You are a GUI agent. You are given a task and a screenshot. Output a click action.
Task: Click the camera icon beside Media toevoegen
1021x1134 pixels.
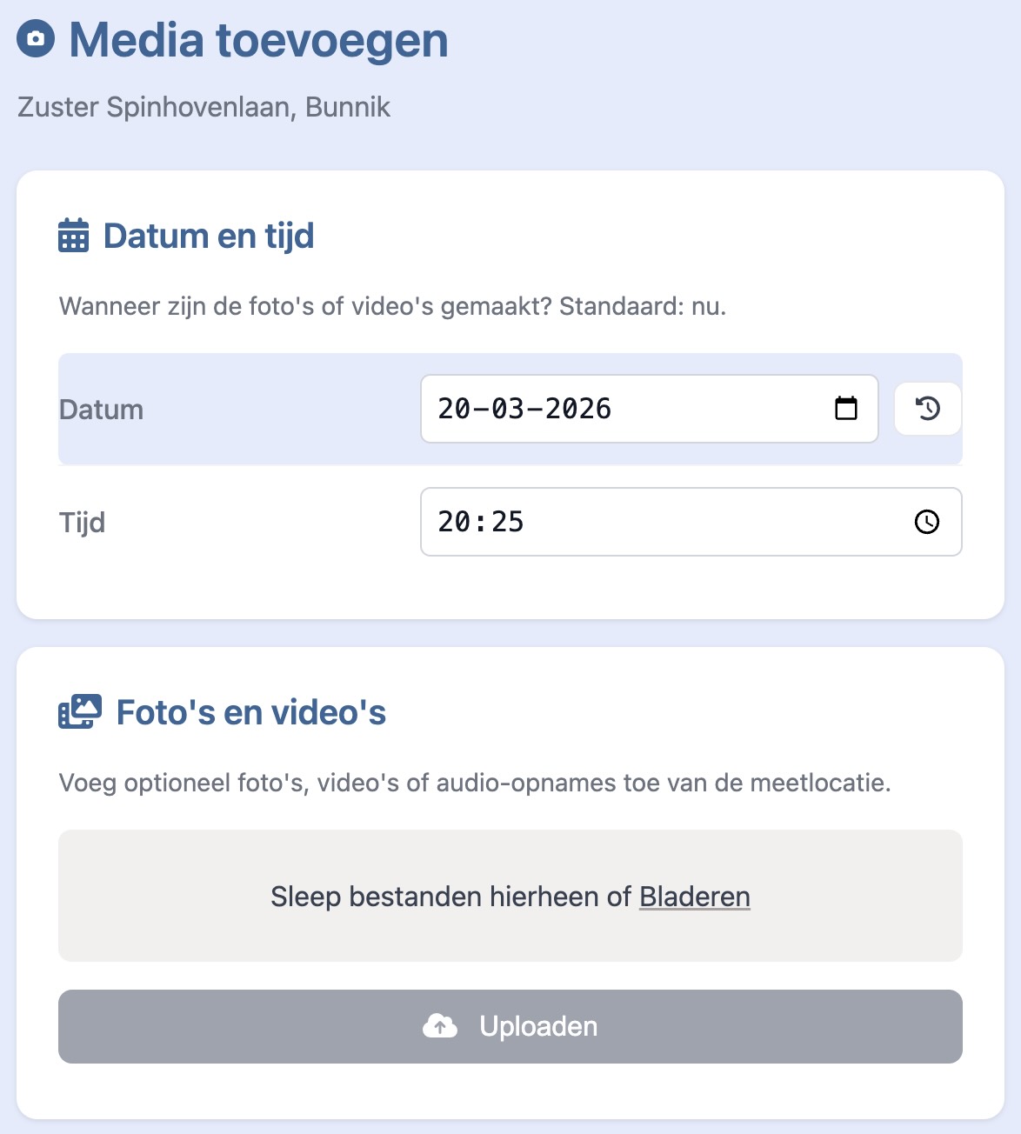pos(36,39)
